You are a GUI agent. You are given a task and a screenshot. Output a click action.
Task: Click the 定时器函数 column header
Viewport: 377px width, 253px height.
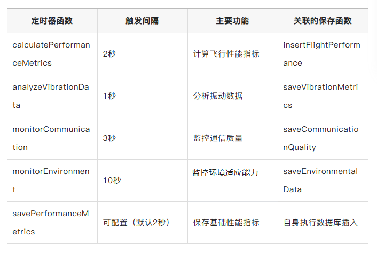[52, 21]
